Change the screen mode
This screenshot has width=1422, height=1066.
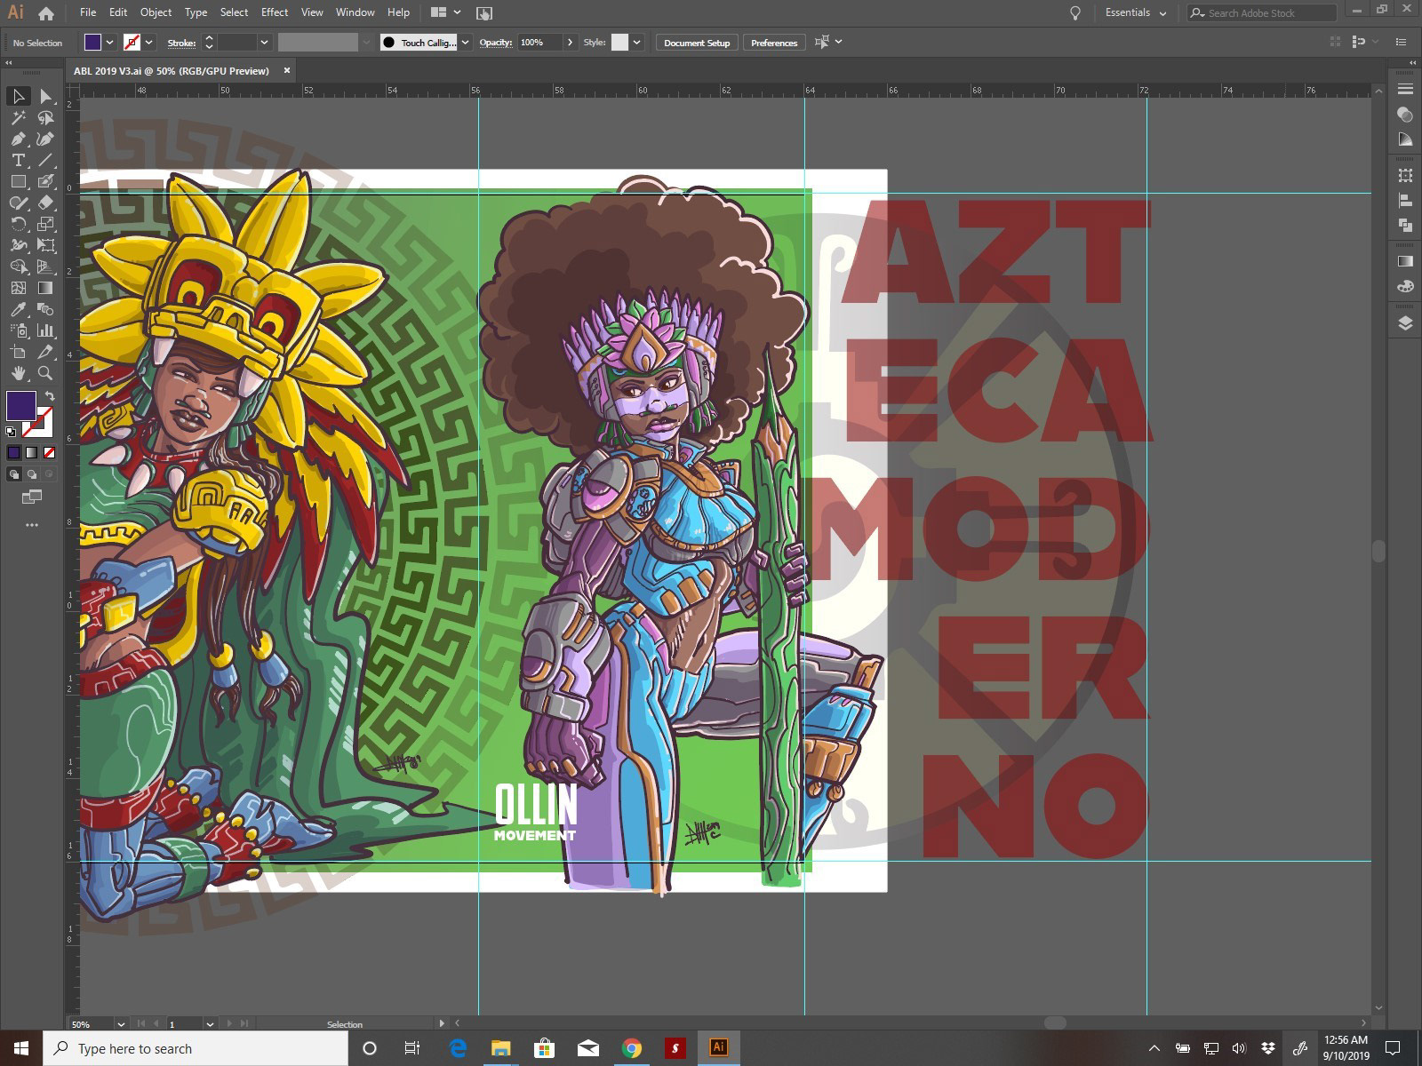point(32,497)
